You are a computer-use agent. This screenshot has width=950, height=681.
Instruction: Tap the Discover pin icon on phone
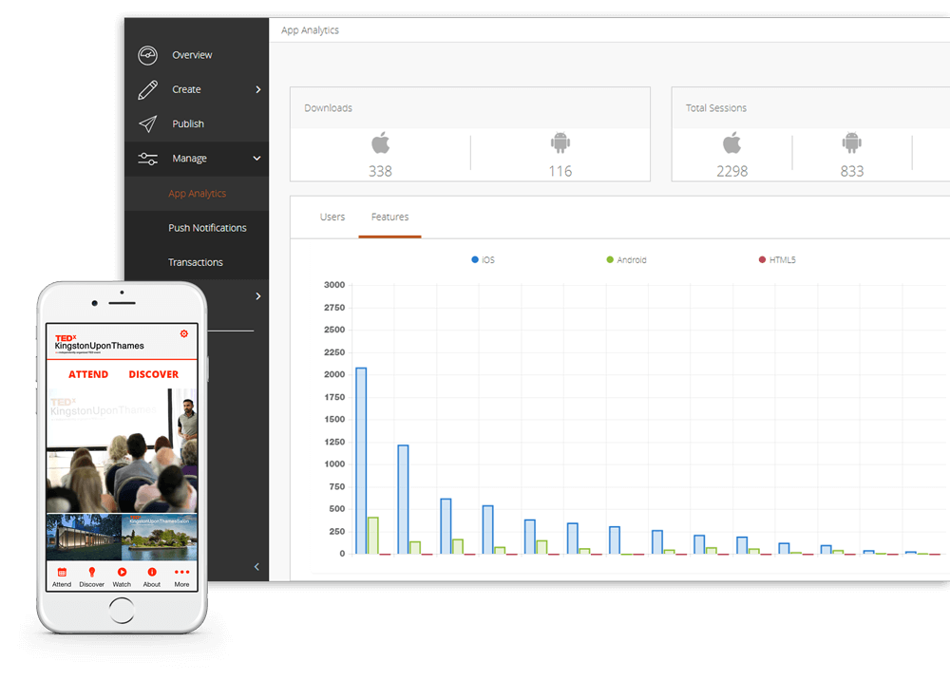coord(92,572)
